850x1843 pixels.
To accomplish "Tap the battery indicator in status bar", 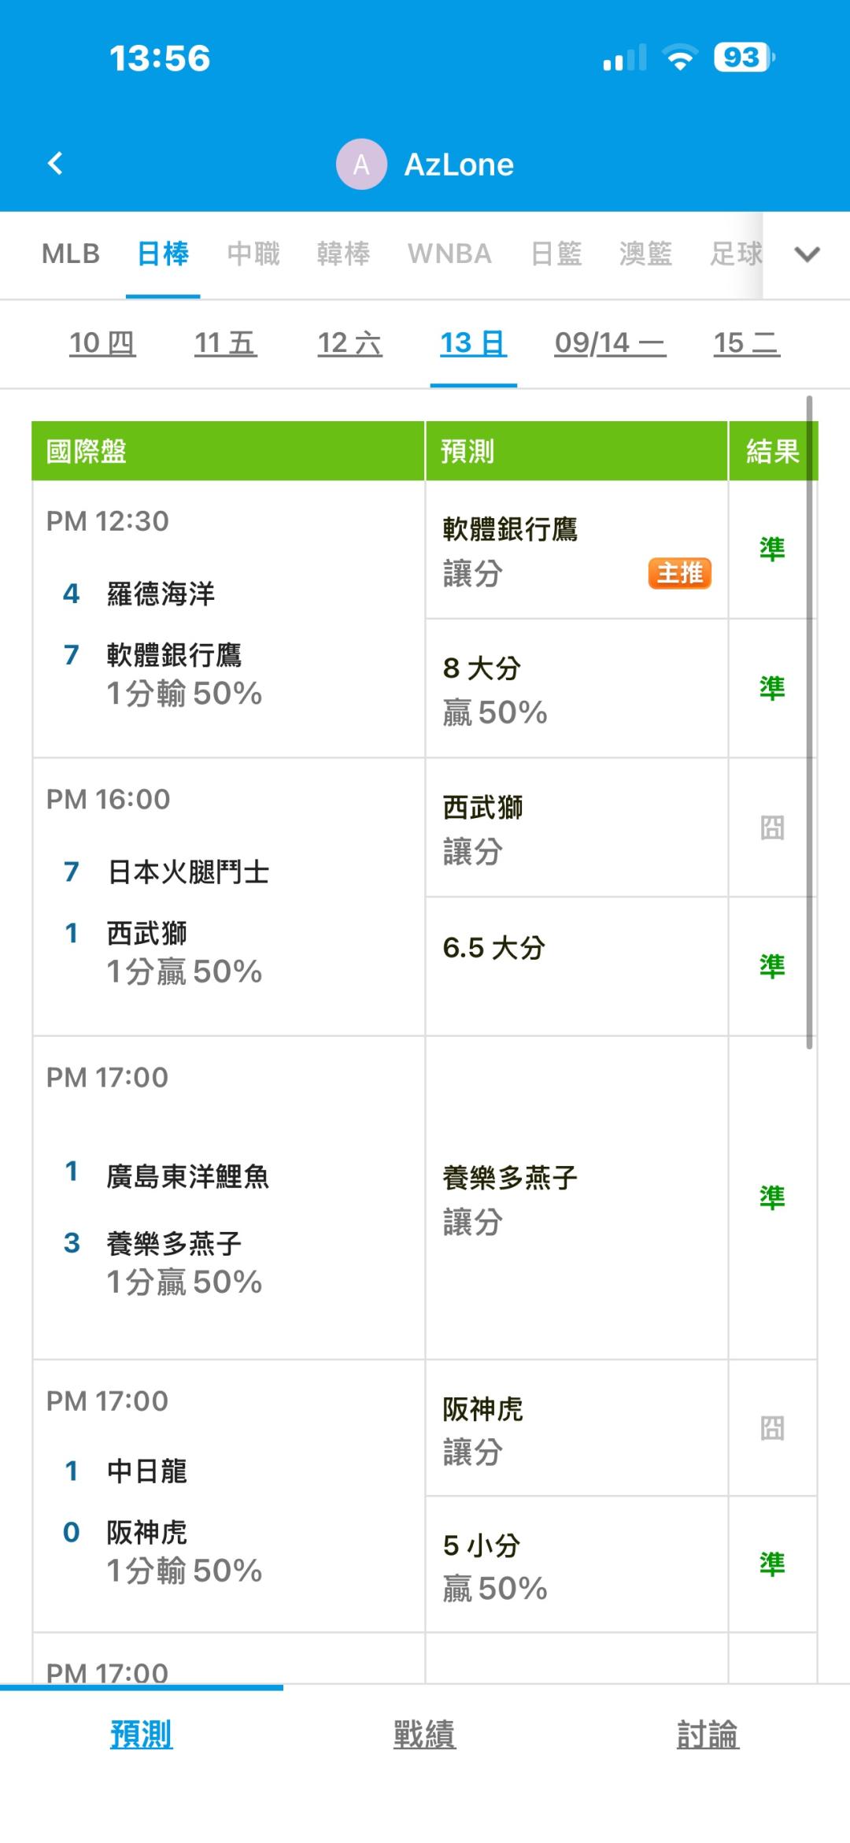I will pyautogui.click(x=744, y=57).
